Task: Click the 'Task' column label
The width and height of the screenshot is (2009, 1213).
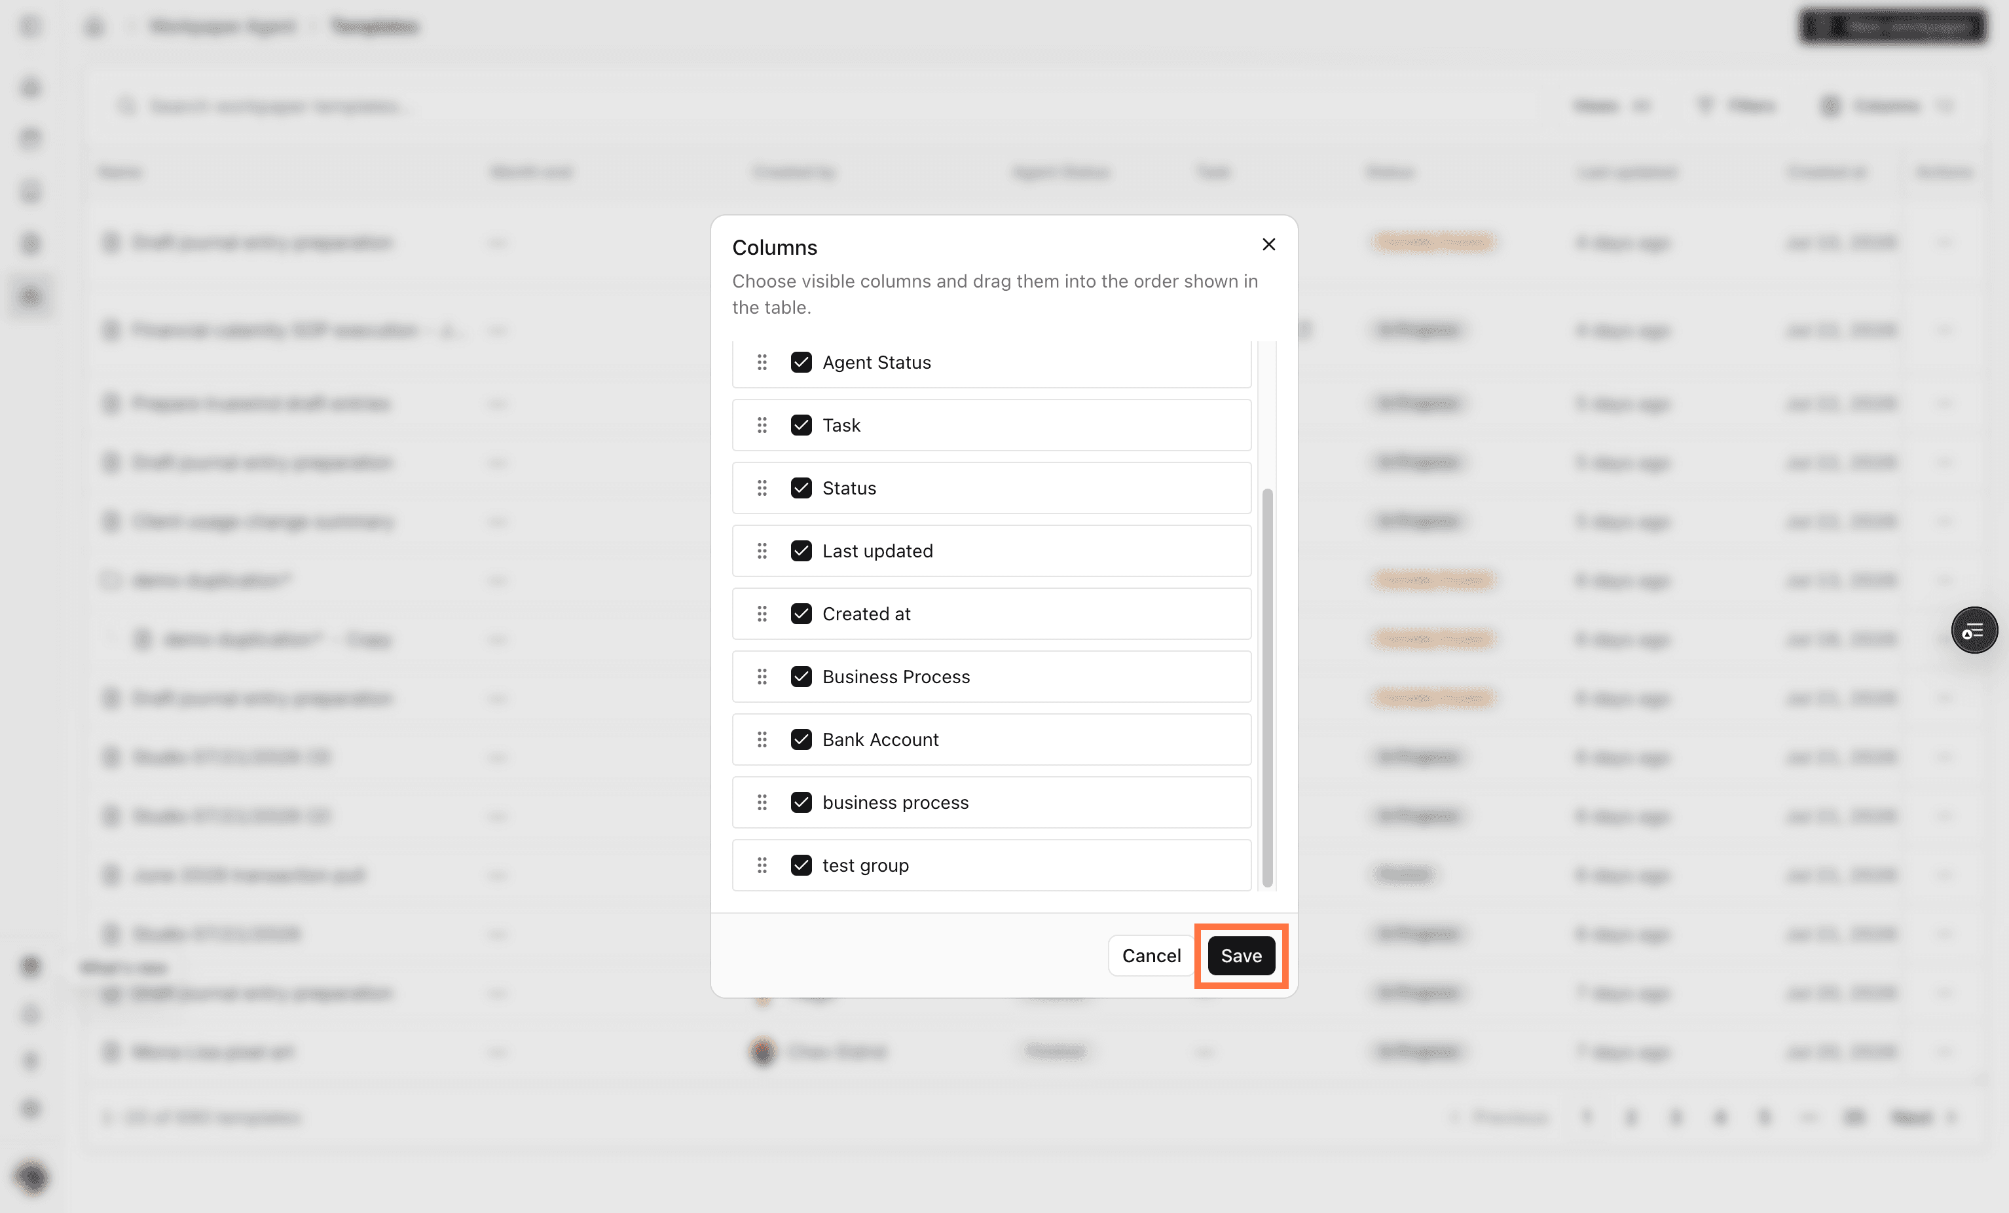Action: pyautogui.click(x=841, y=425)
